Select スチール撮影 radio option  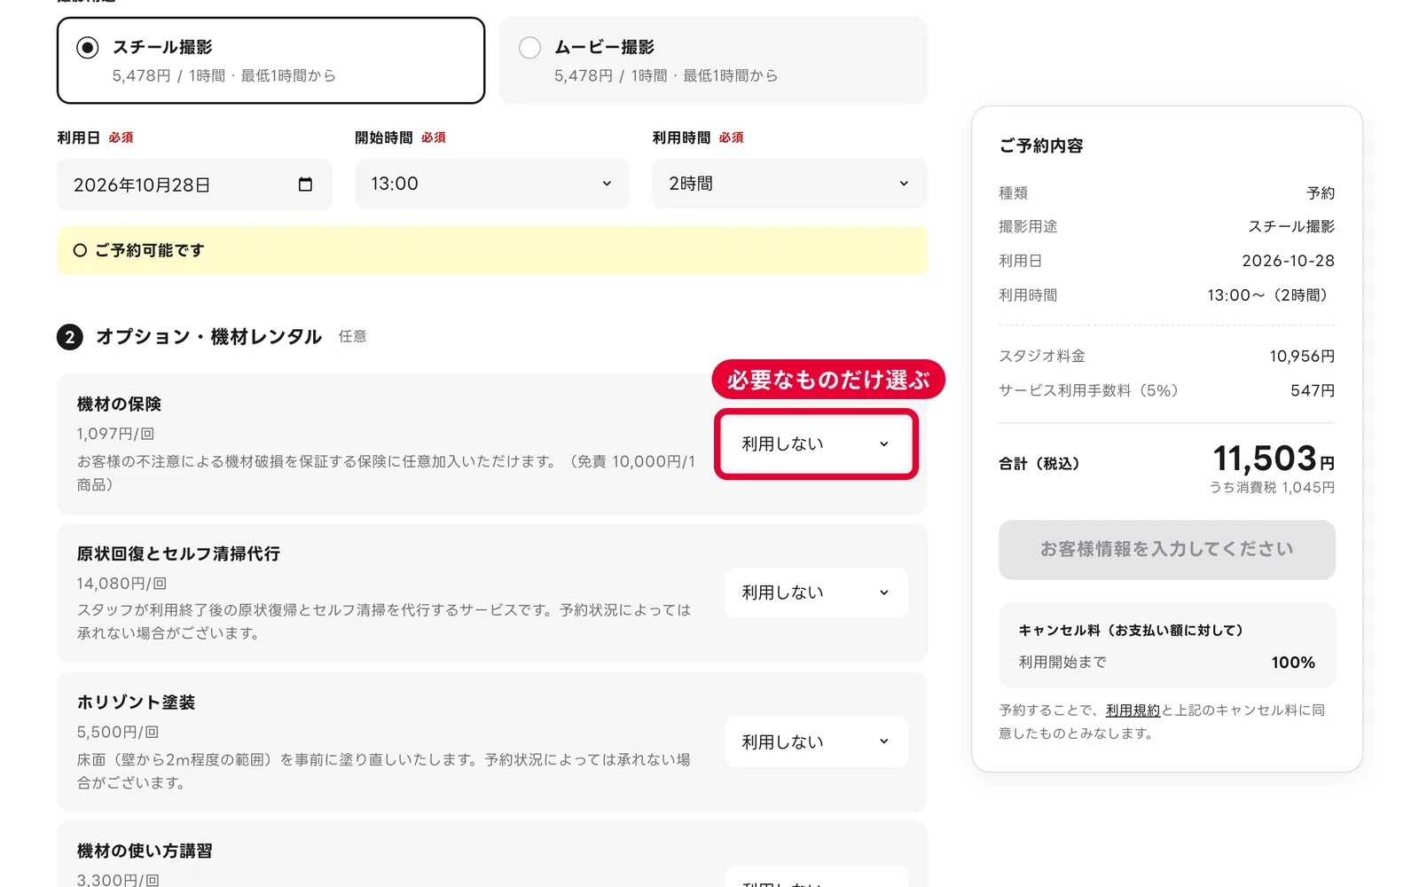(270, 60)
